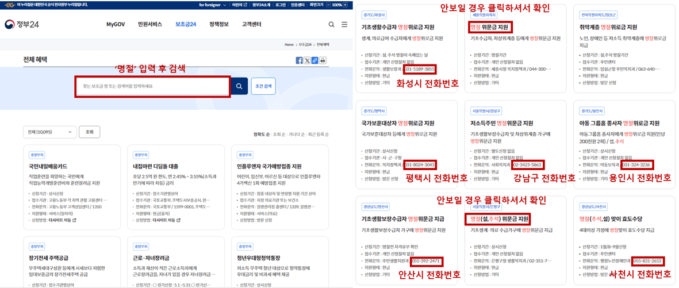Click phone number 031-5189-3855
The height and width of the screenshot is (288, 679).
click(420, 69)
